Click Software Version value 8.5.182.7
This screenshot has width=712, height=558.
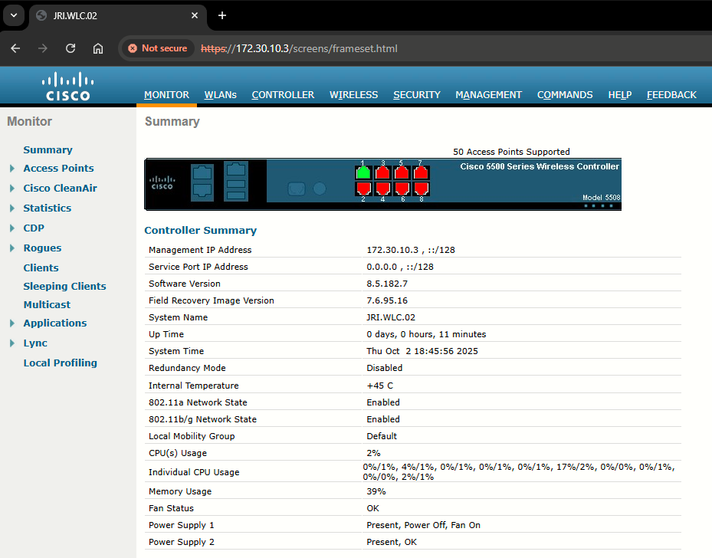pyautogui.click(x=387, y=284)
